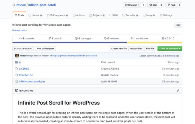View the 1 branch list

tap(55, 39)
